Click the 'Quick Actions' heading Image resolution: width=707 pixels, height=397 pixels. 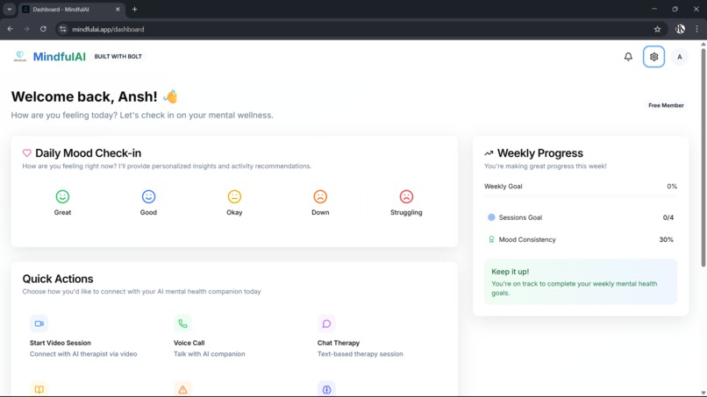(58, 279)
